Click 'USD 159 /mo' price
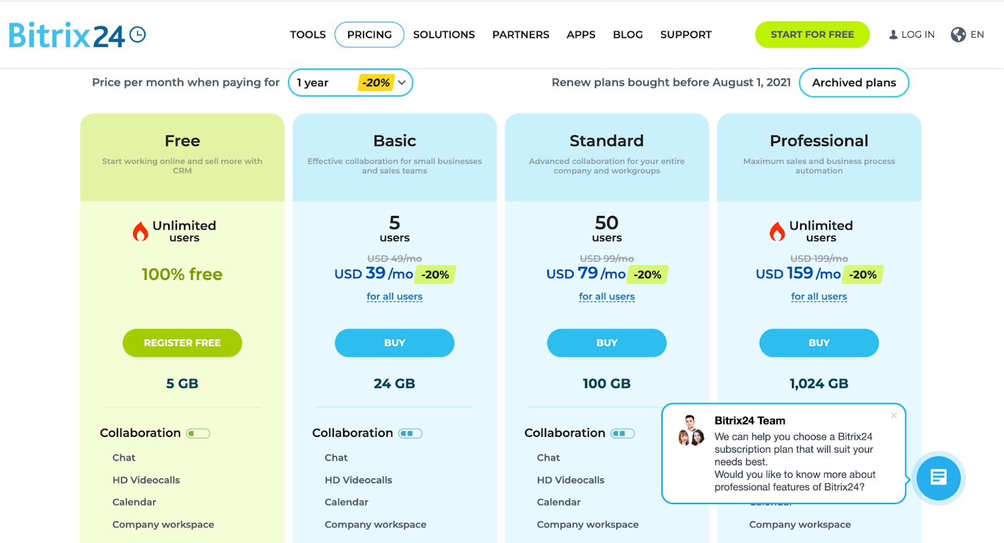This screenshot has height=543, width=1004. click(798, 274)
